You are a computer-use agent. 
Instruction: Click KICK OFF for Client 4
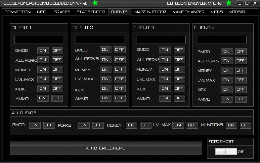tap(241, 89)
